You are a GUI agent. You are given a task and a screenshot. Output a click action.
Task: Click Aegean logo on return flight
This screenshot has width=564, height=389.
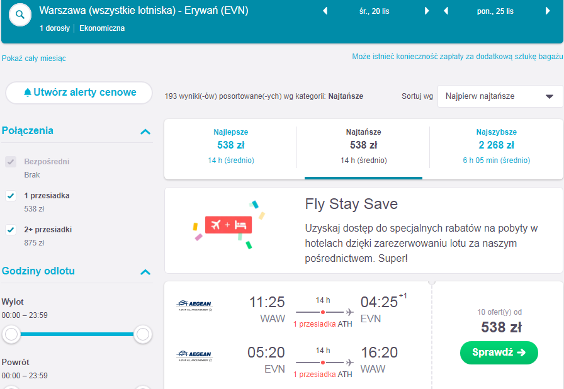click(195, 356)
